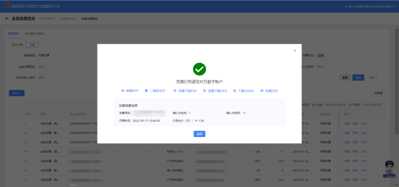This screenshot has width=399, height=187.
Task: Click the 全电发票号码 input field
Action: coord(66,67)
